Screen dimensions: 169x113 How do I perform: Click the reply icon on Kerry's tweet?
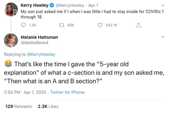[24, 25]
